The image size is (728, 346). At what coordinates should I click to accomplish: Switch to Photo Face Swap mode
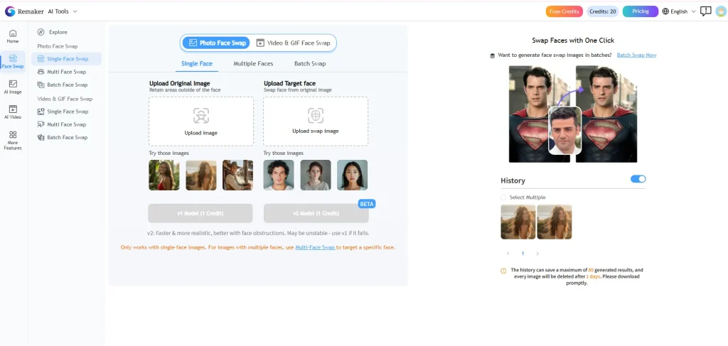[216, 43]
